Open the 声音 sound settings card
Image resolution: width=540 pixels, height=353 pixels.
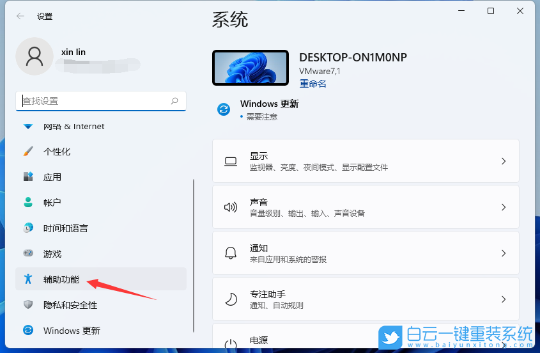[366, 207]
